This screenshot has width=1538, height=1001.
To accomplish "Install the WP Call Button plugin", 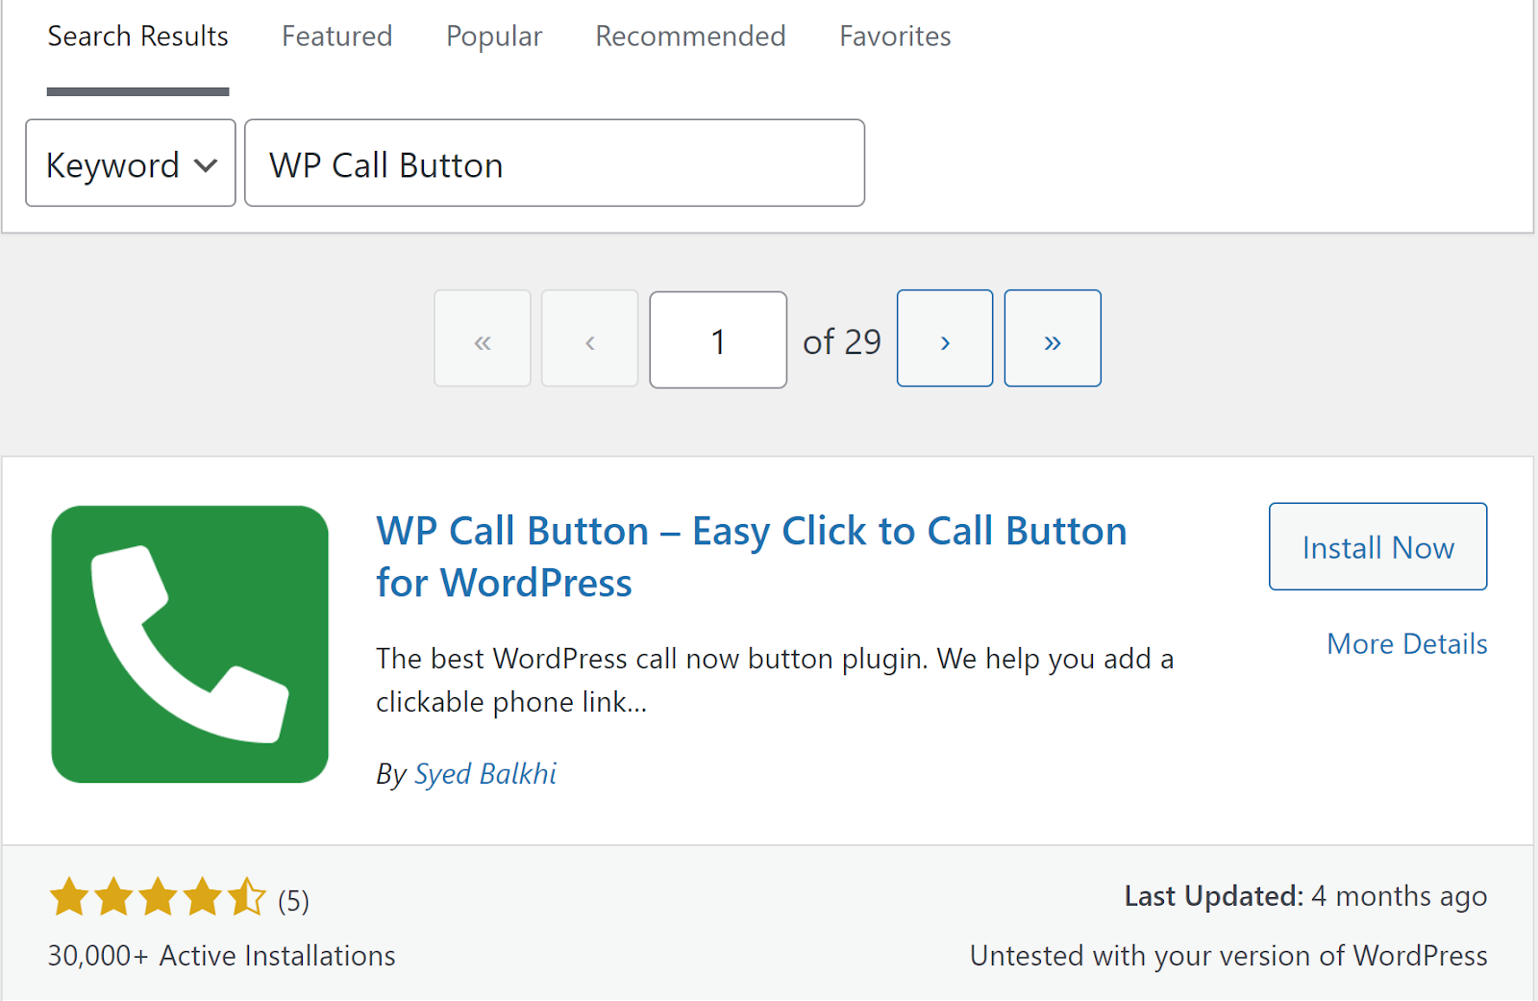I will 1377,546.
